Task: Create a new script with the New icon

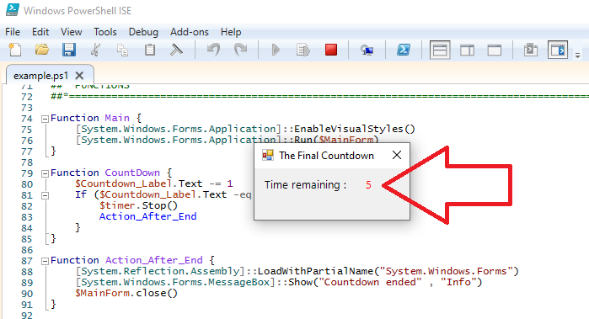Action: point(15,50)
